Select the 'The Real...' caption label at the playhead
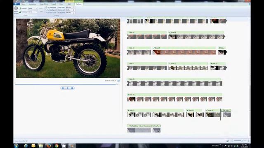 point(226,111)
